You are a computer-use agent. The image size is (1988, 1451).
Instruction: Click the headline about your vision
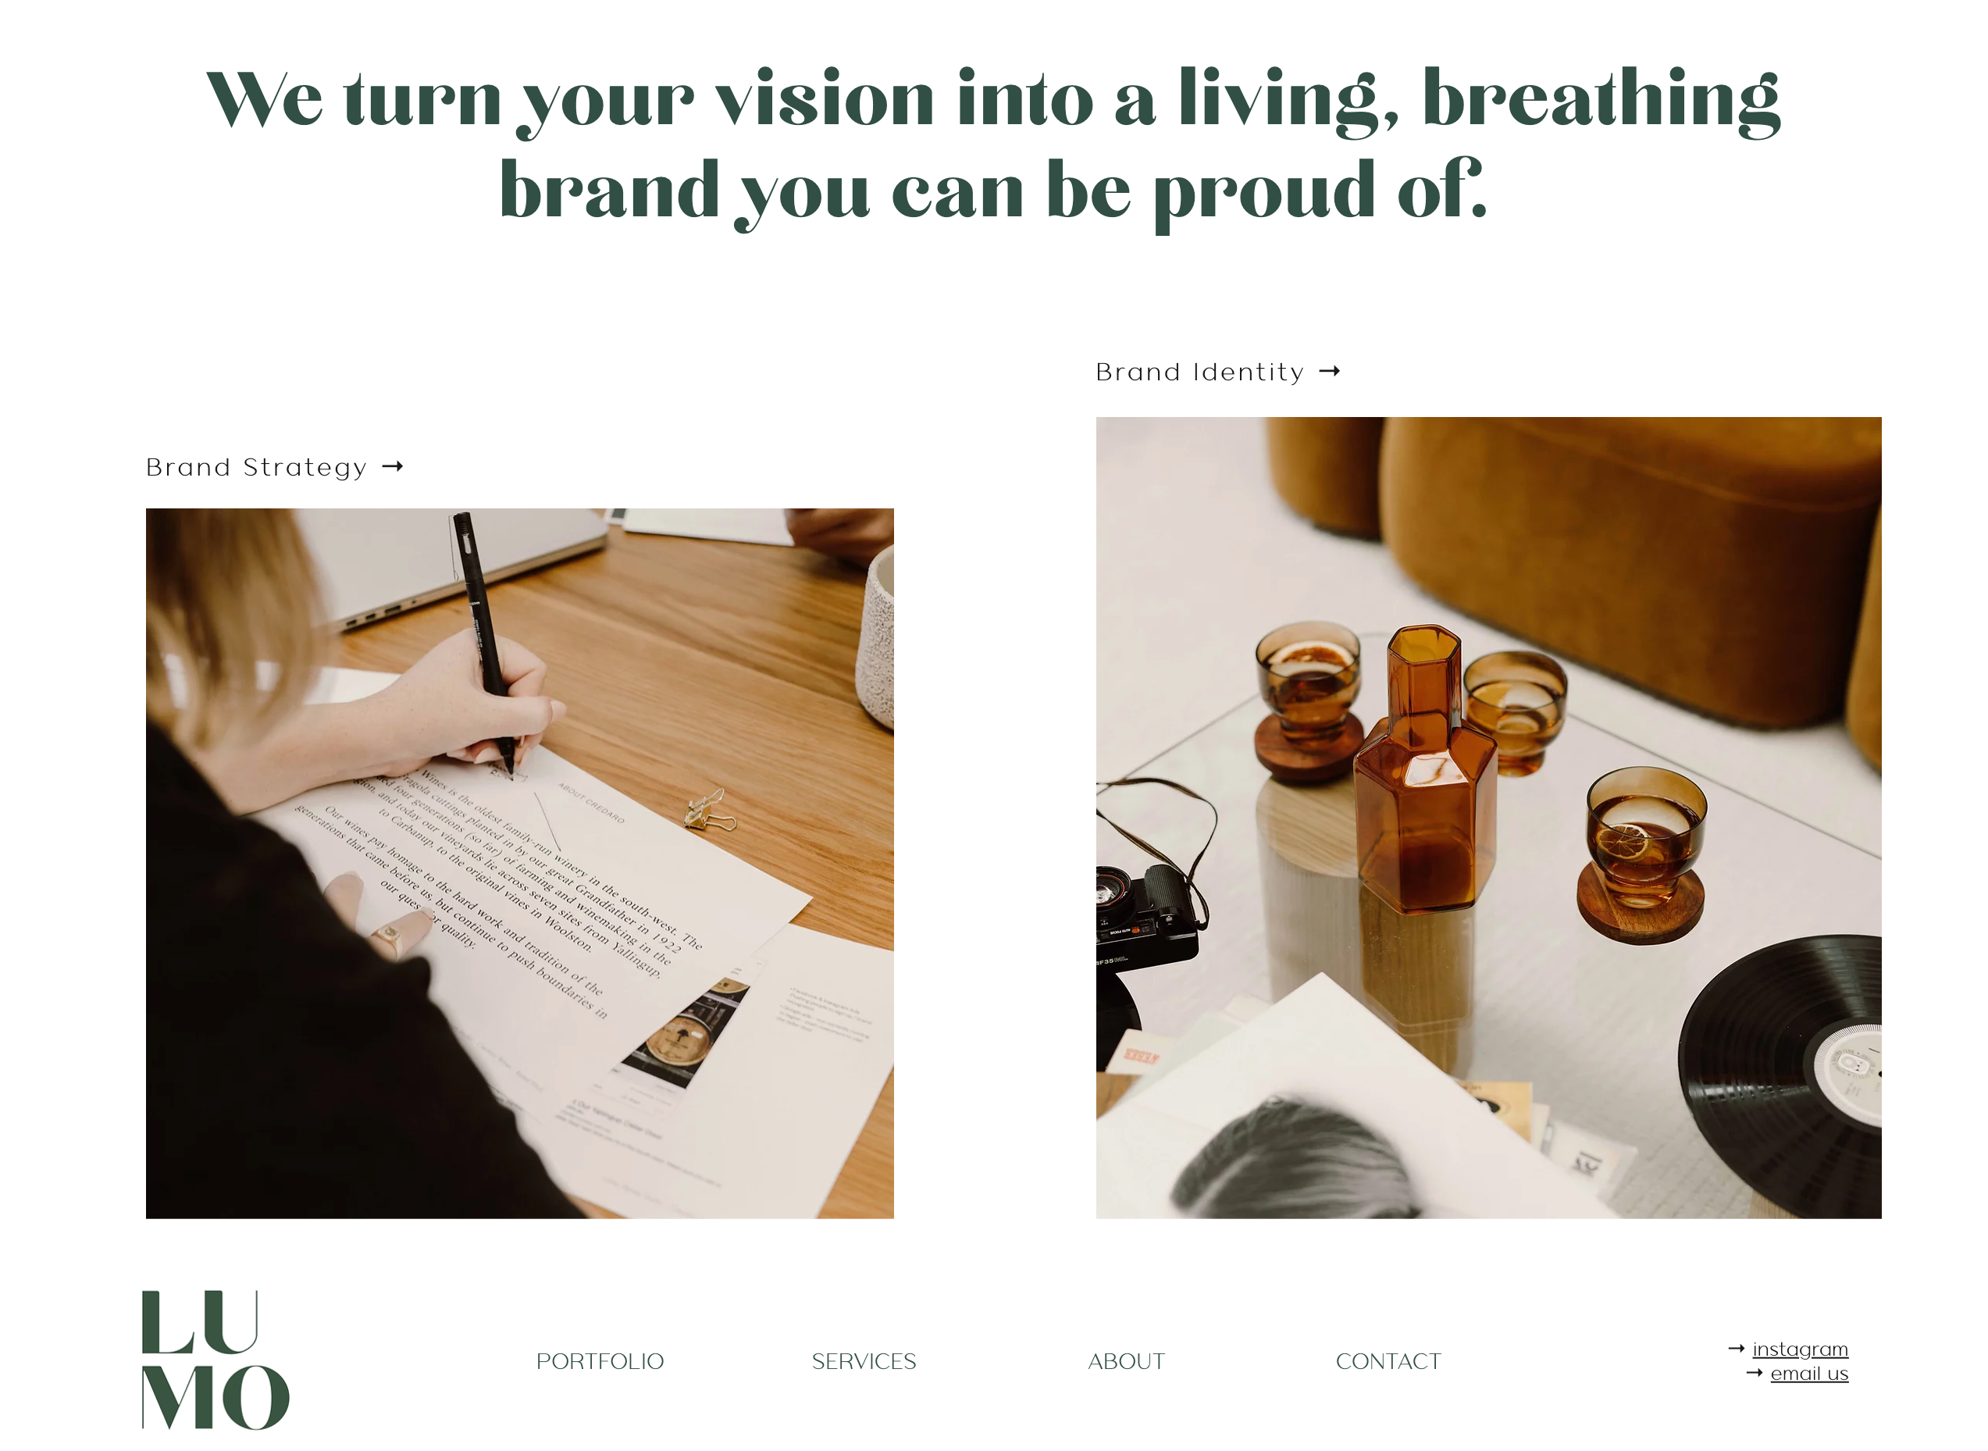coord(994,145)
